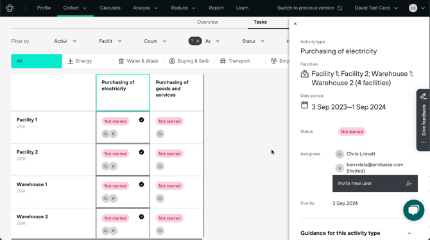Image resolution: width=430 pixels, height=240 pixels.
Task: Filter by Transport category
Action: click(x=235, y=61)
